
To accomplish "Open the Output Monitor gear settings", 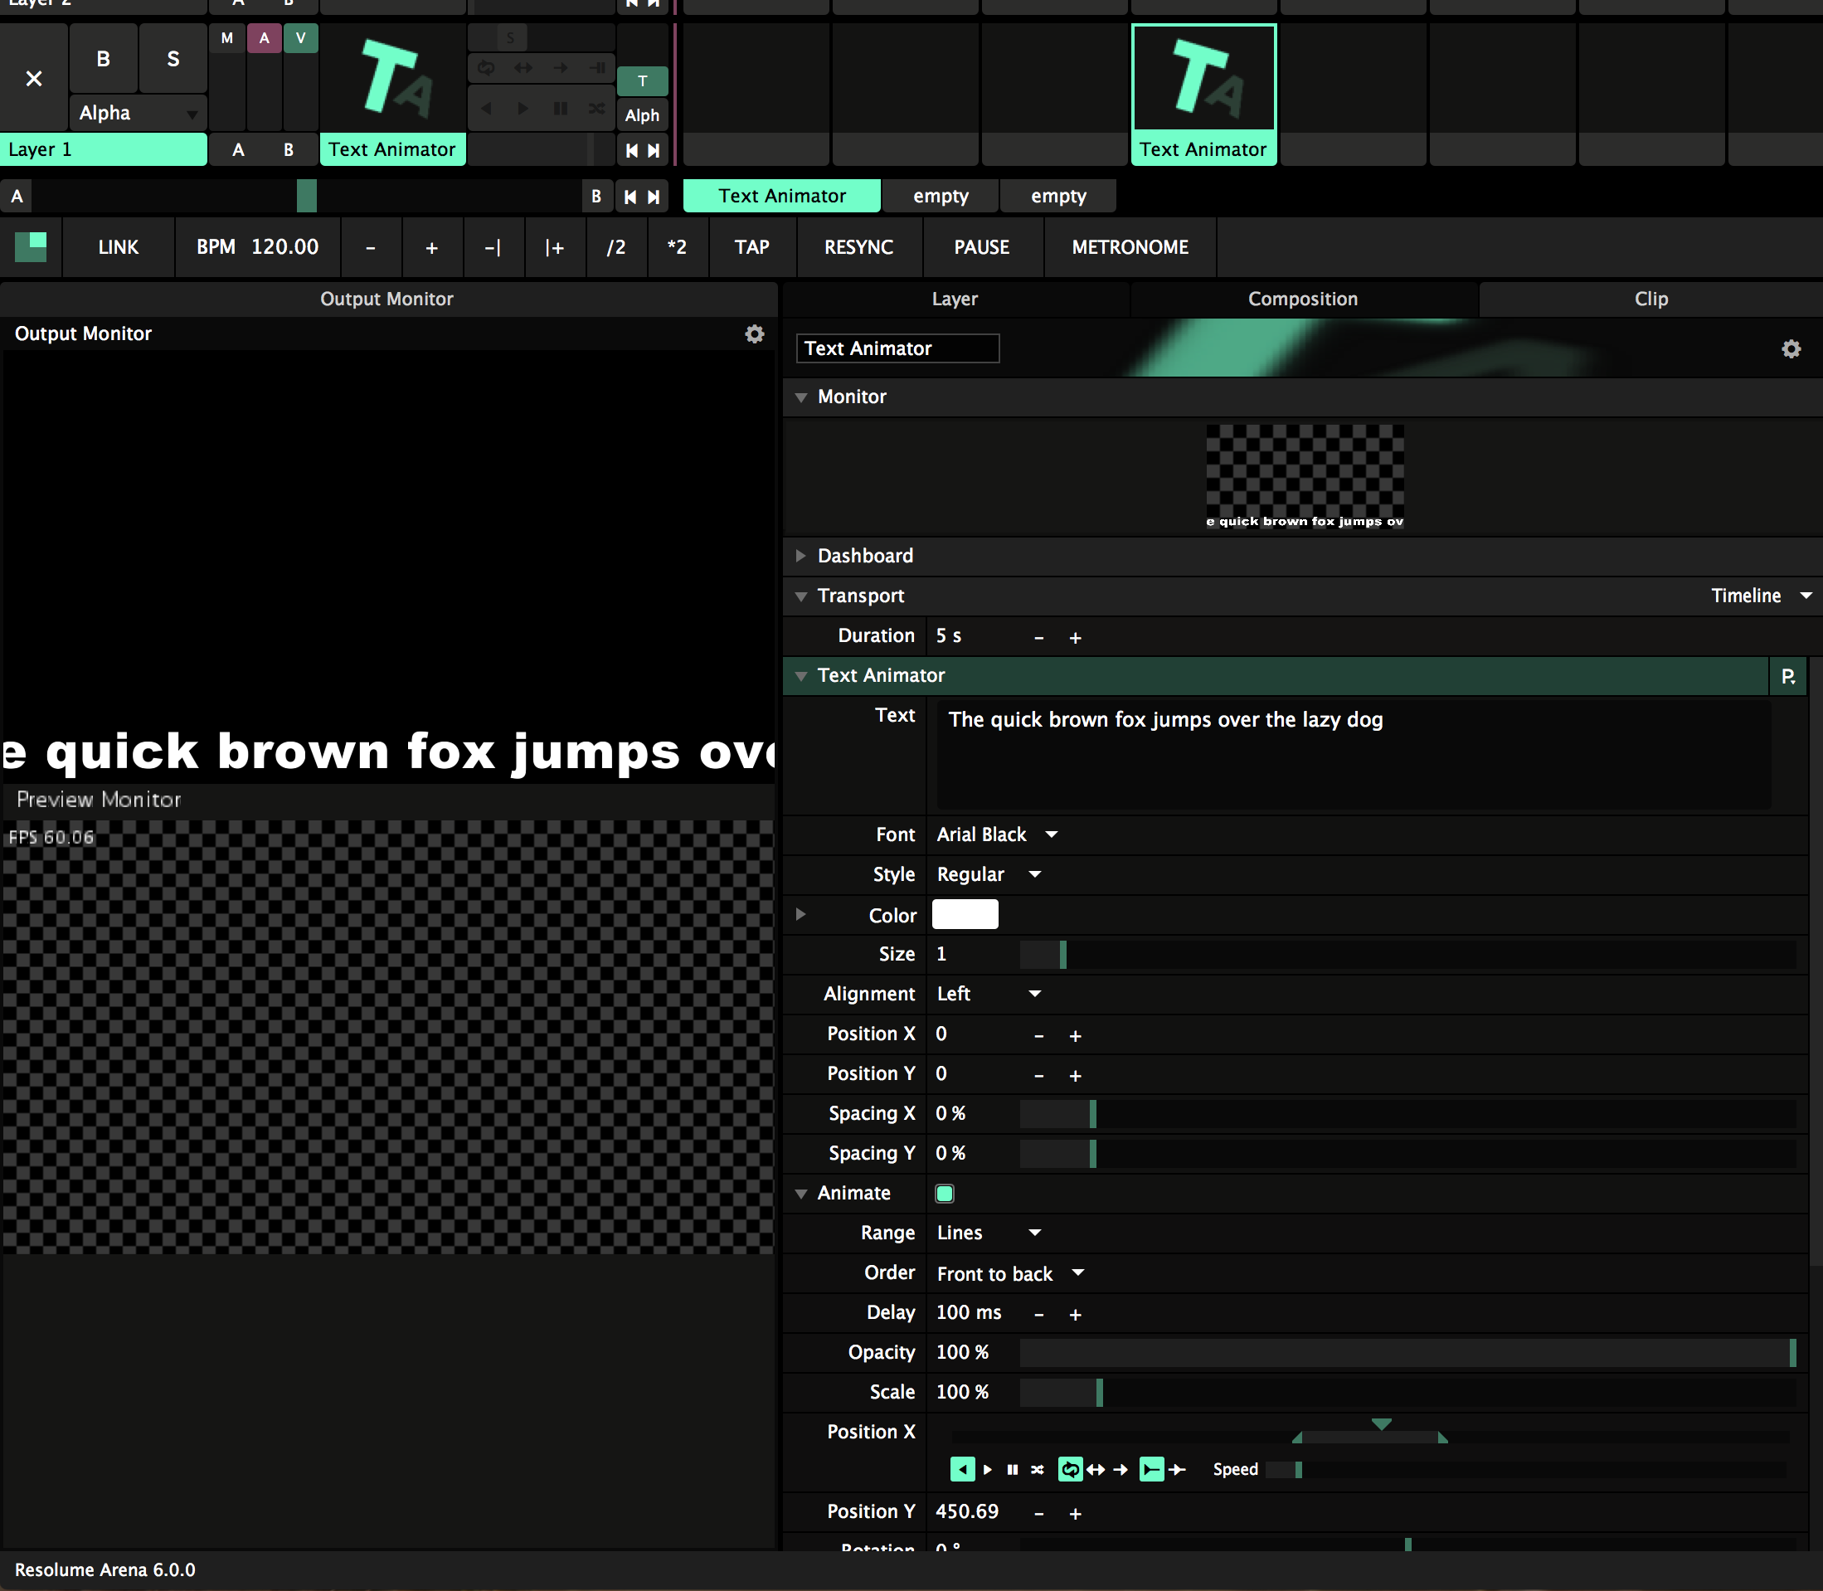I will click(x=755, y=333).
